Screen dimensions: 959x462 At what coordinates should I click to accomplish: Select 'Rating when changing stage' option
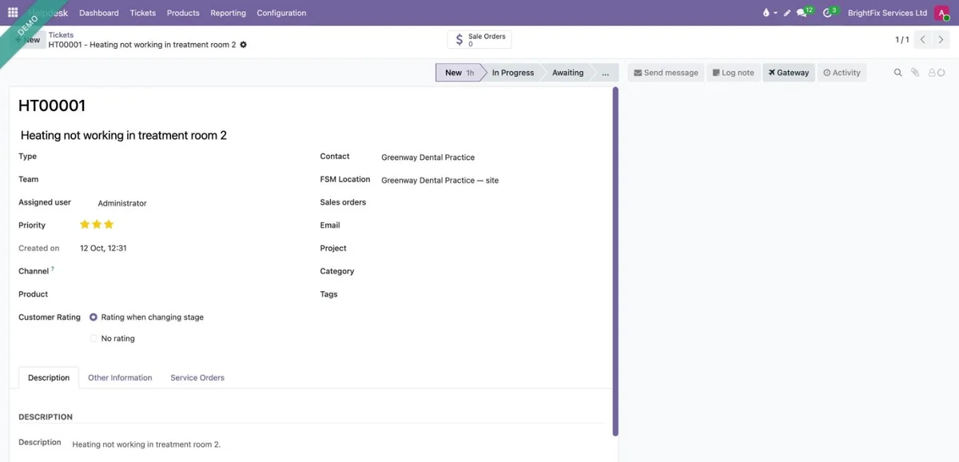click(94, 317)
